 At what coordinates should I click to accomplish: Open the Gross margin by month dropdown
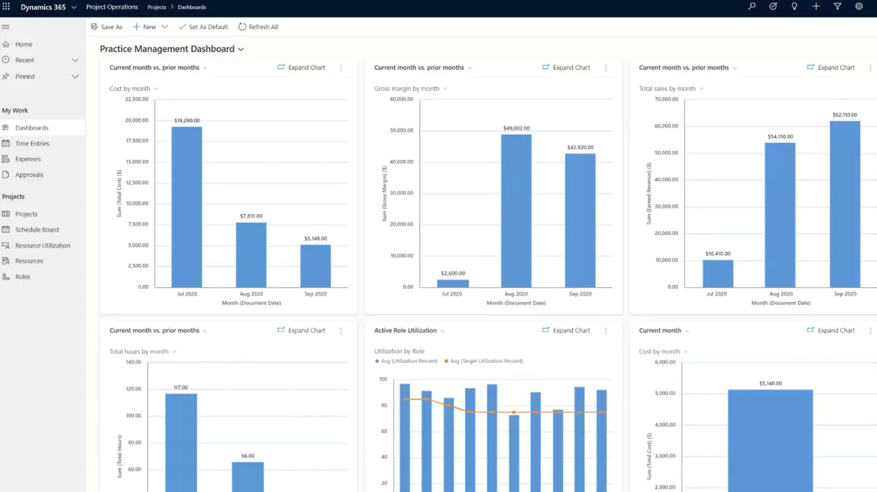pos(445,89)
